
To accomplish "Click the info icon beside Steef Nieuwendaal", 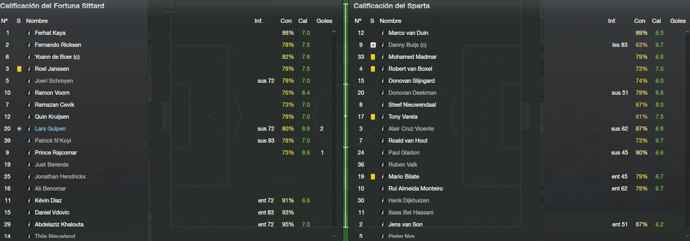I will pyautogui.click(x=383, y=105).
